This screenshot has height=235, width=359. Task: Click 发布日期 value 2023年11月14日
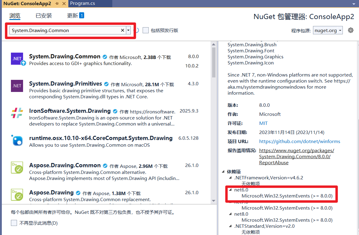292,132
